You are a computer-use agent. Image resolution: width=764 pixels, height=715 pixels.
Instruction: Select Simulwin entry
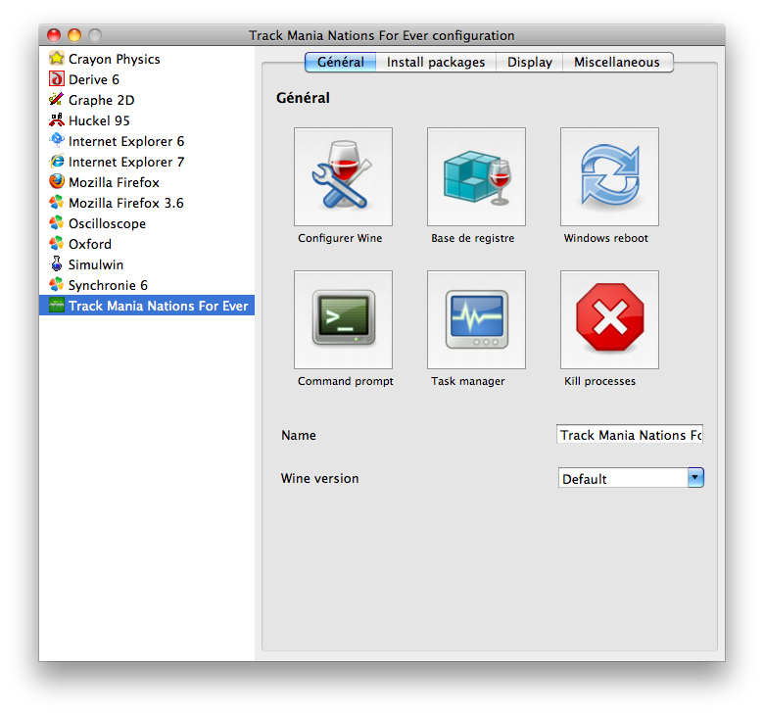tap(147, 264)
